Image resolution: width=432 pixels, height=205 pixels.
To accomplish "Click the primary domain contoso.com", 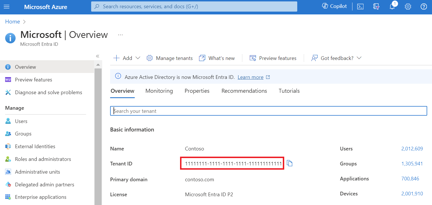I will (200, 180).
